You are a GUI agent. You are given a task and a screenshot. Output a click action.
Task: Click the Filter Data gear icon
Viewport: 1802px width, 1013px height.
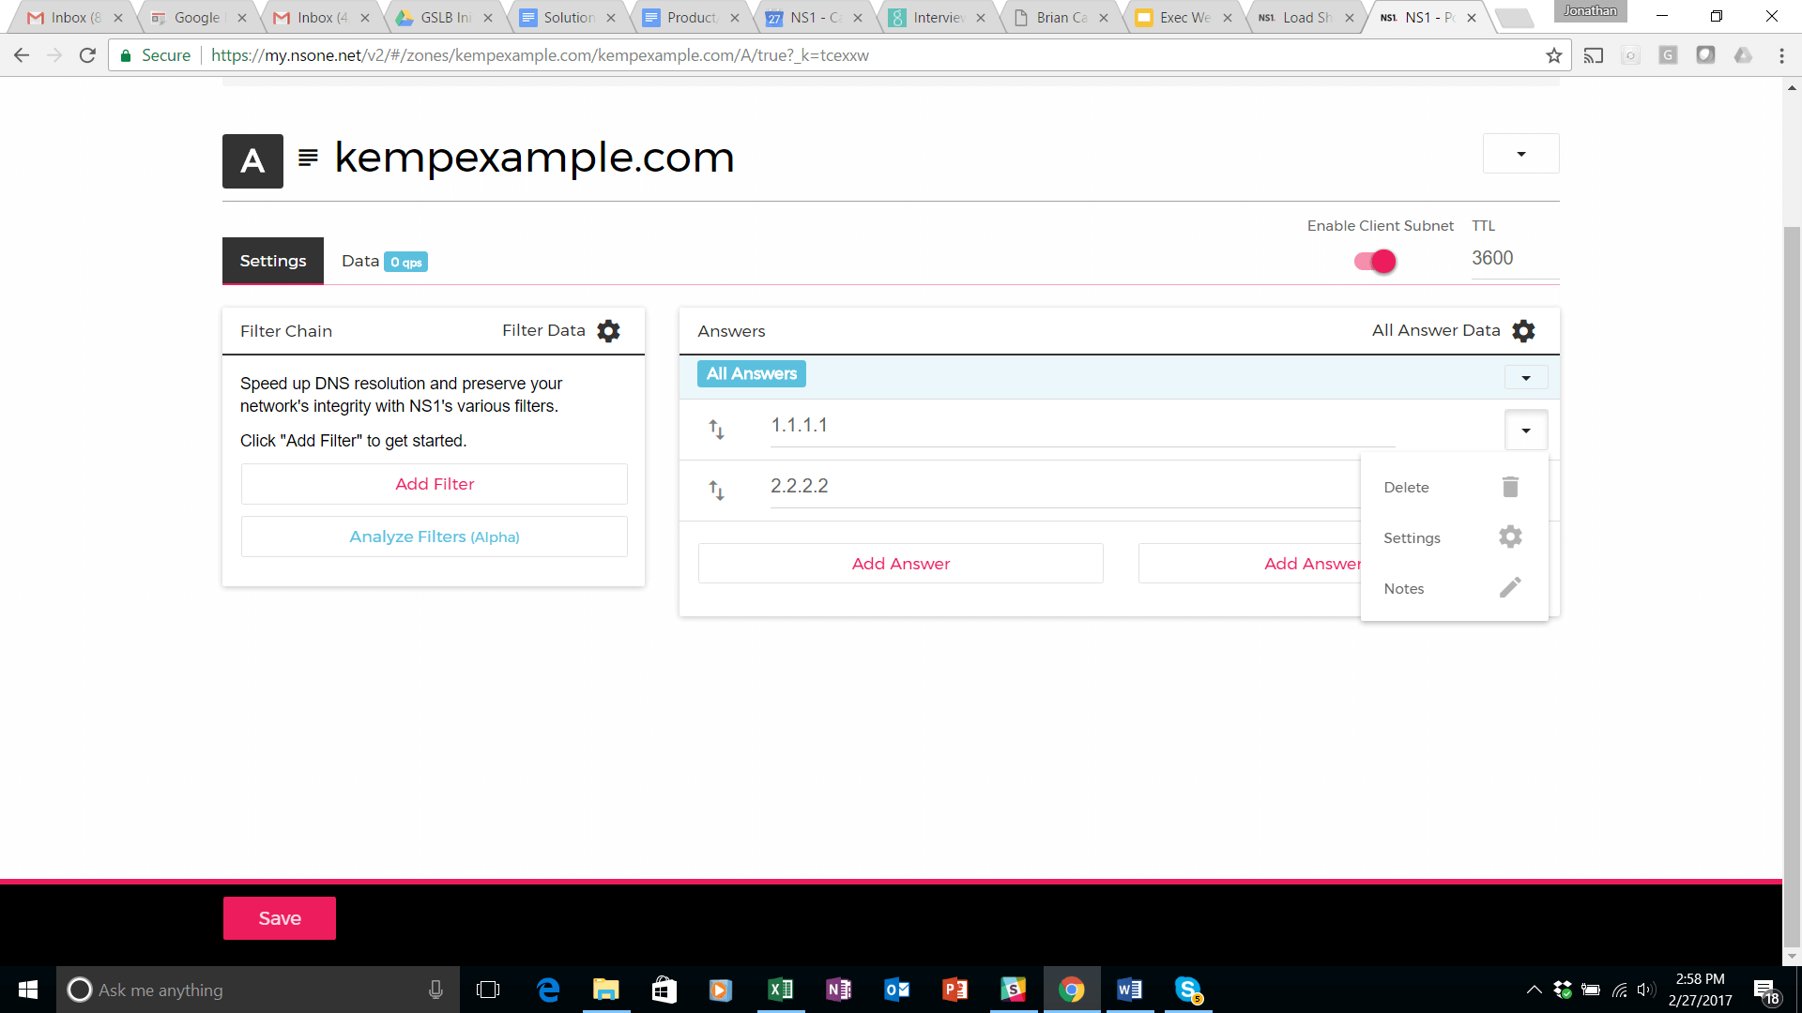click(x=608, y=331)
